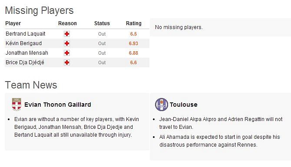Viewport: 291px width, 167px height.
Task: Click Kévin Berigaud's red cross injury icon
Action: [67, 43]
